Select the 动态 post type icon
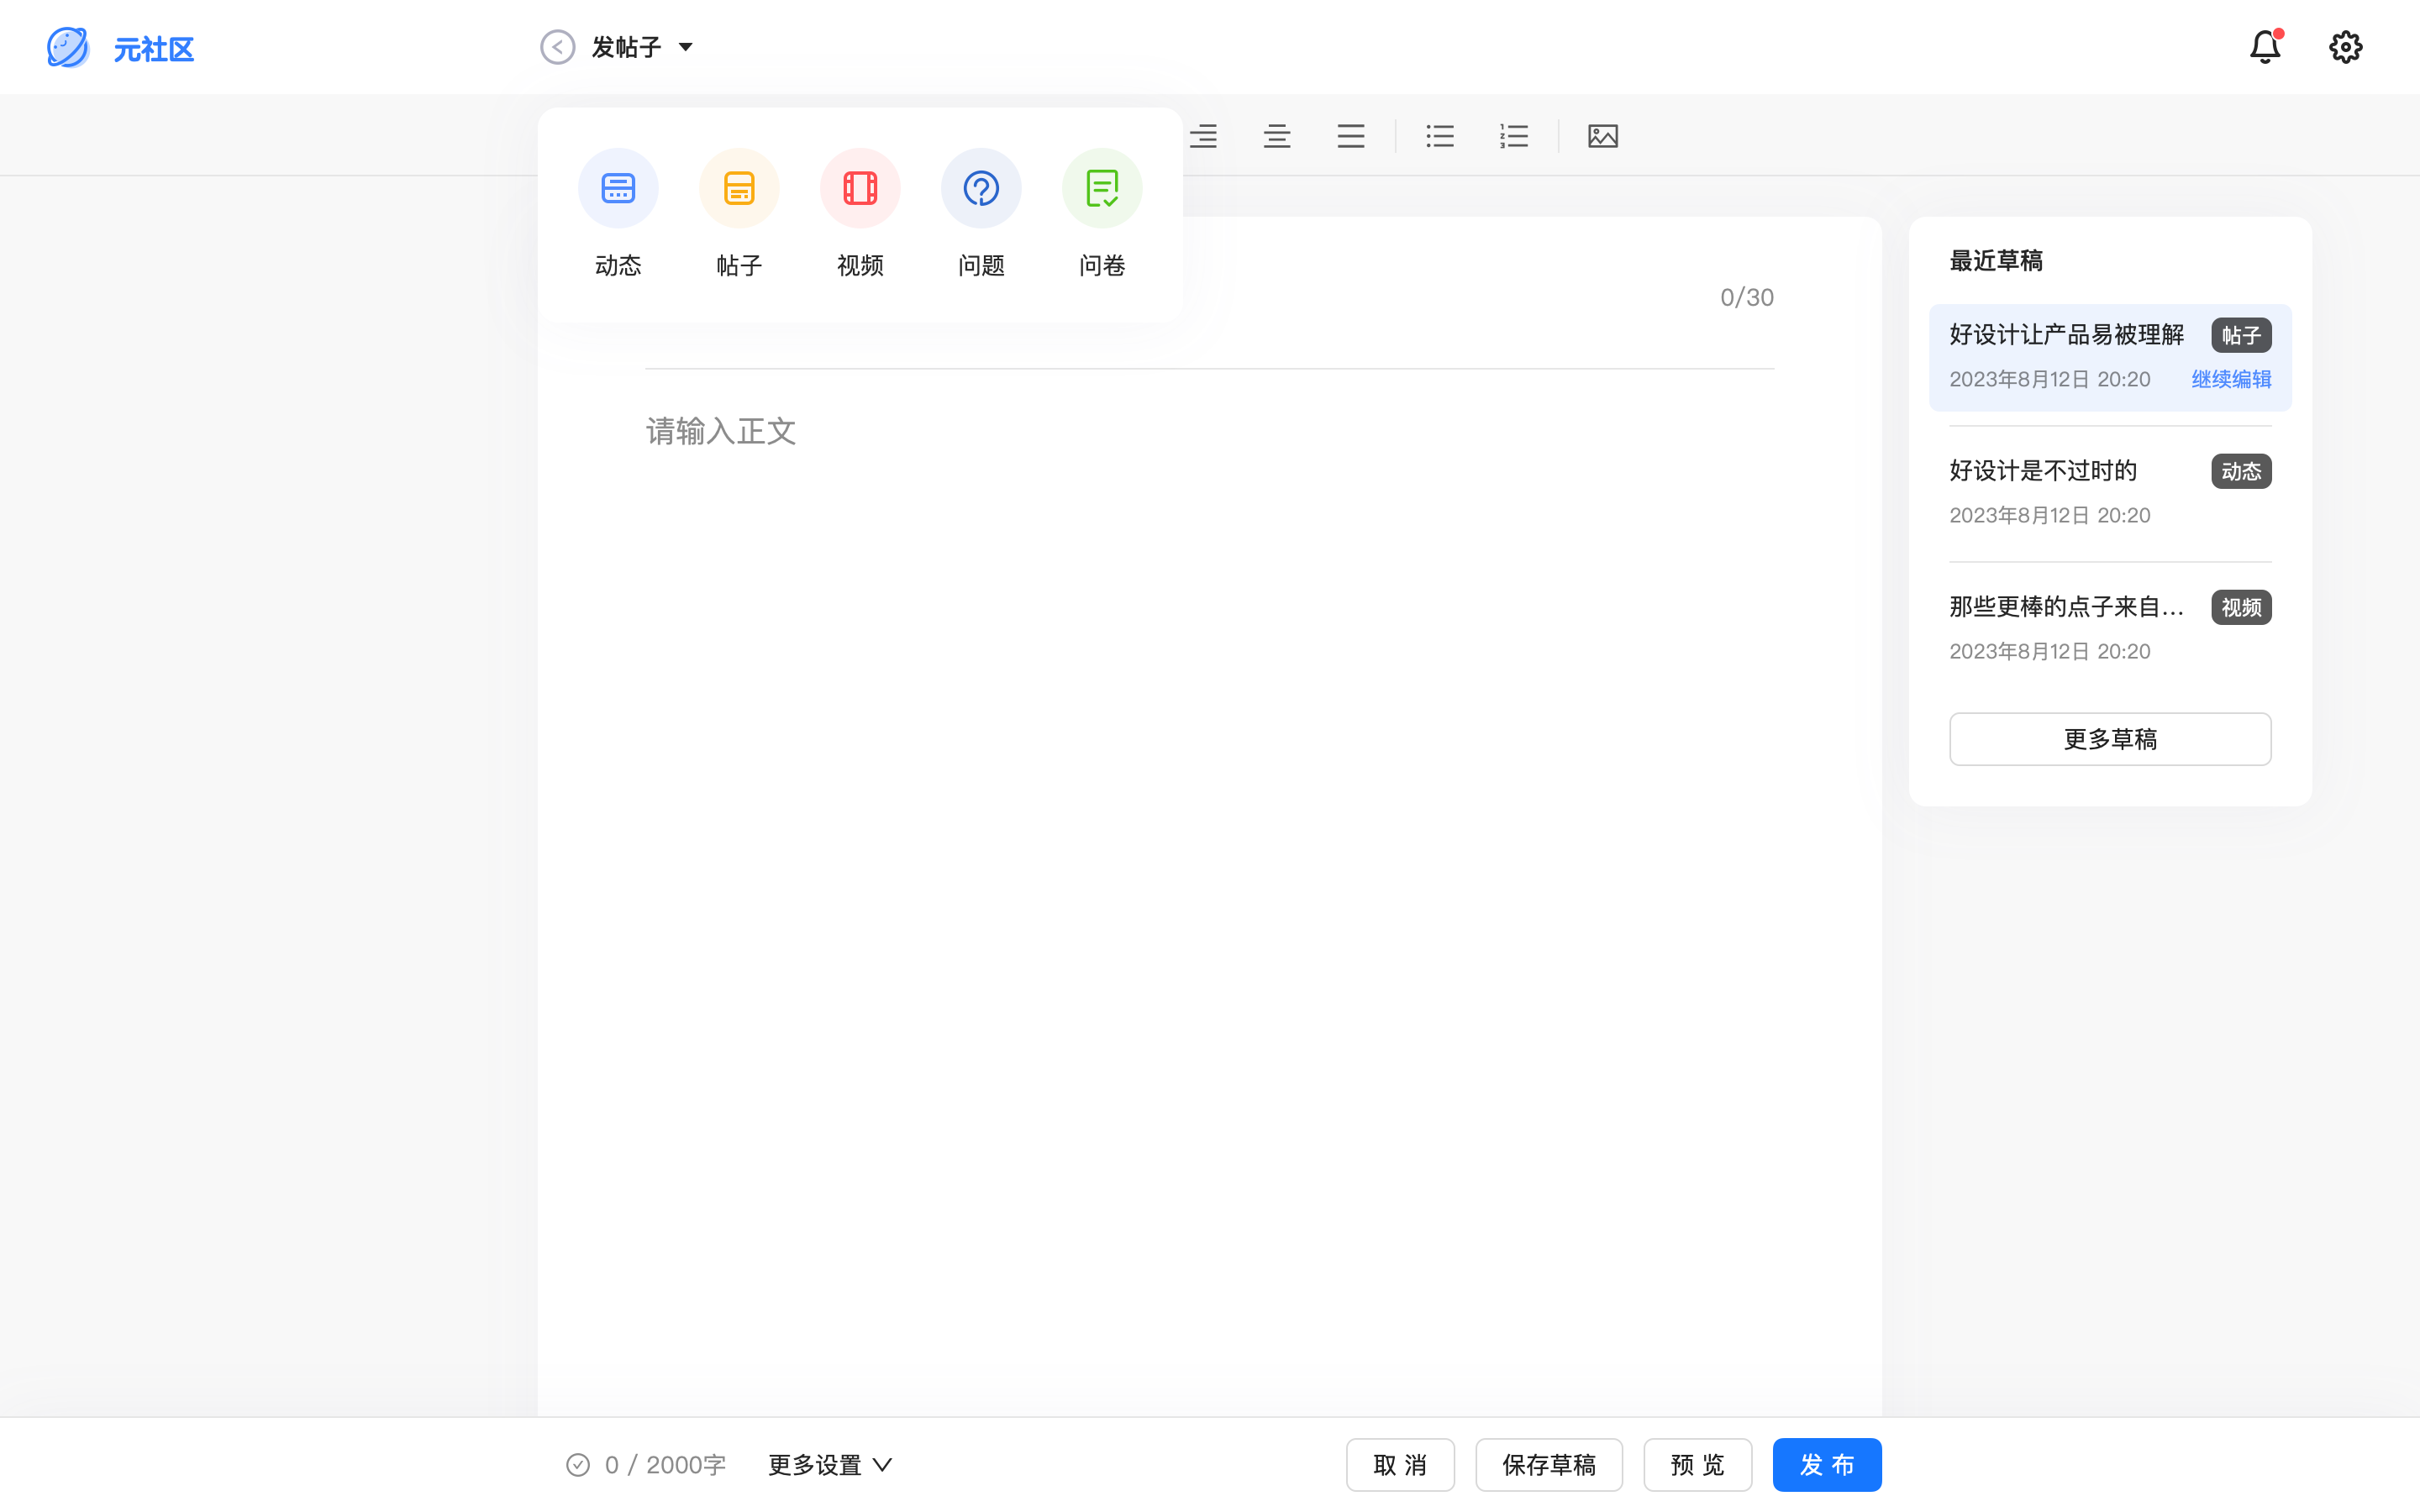This screenshot has height=1512, width=2420. click(618, 188)
